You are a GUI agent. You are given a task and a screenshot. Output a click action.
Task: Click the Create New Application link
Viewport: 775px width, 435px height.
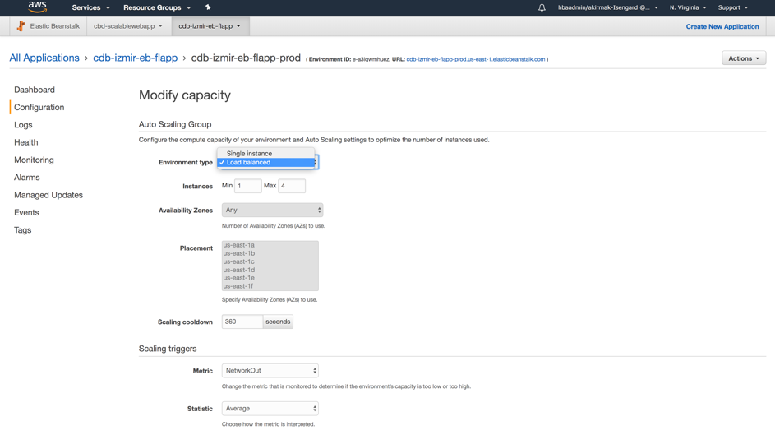722,26
